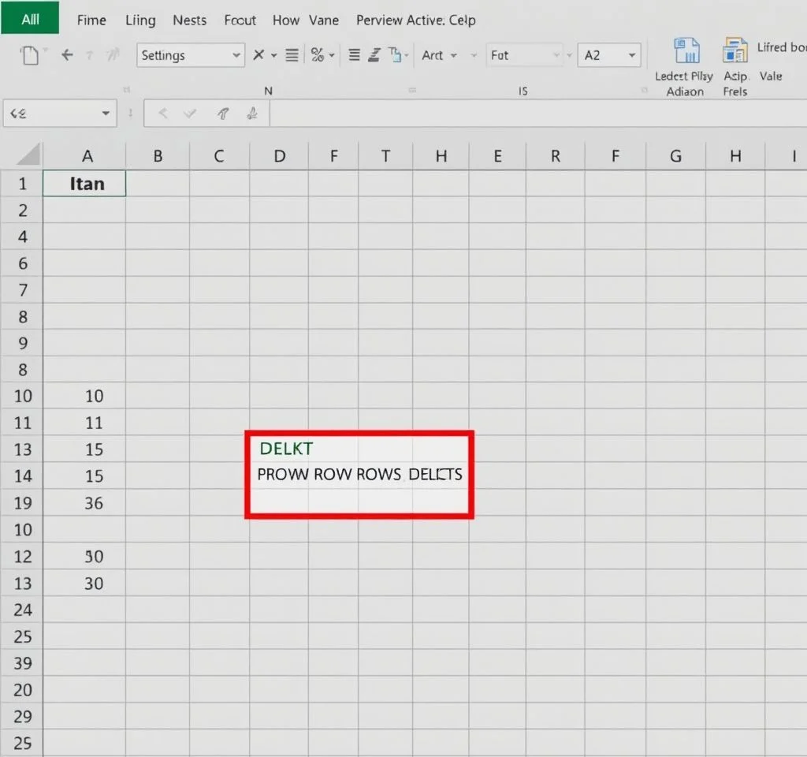This screenshot has width=807, height=757.
Task: Click the back arrow icon in toolbar
Action: click(x=68, y=55)
